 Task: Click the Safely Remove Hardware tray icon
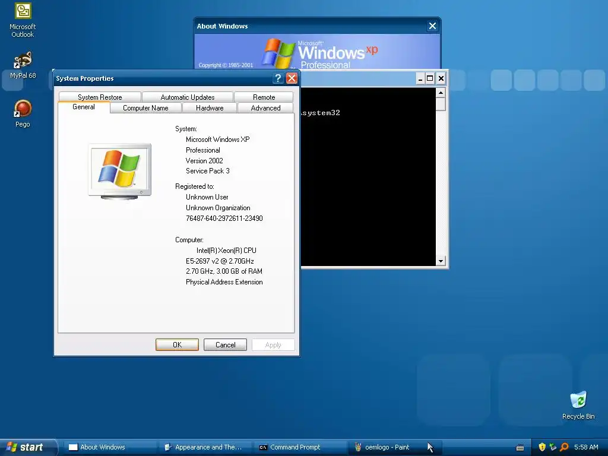pos(553,447)
